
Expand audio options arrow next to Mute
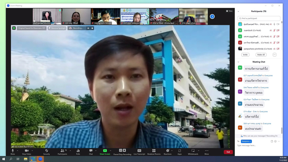pyautogui.click(x=18, y=151)
